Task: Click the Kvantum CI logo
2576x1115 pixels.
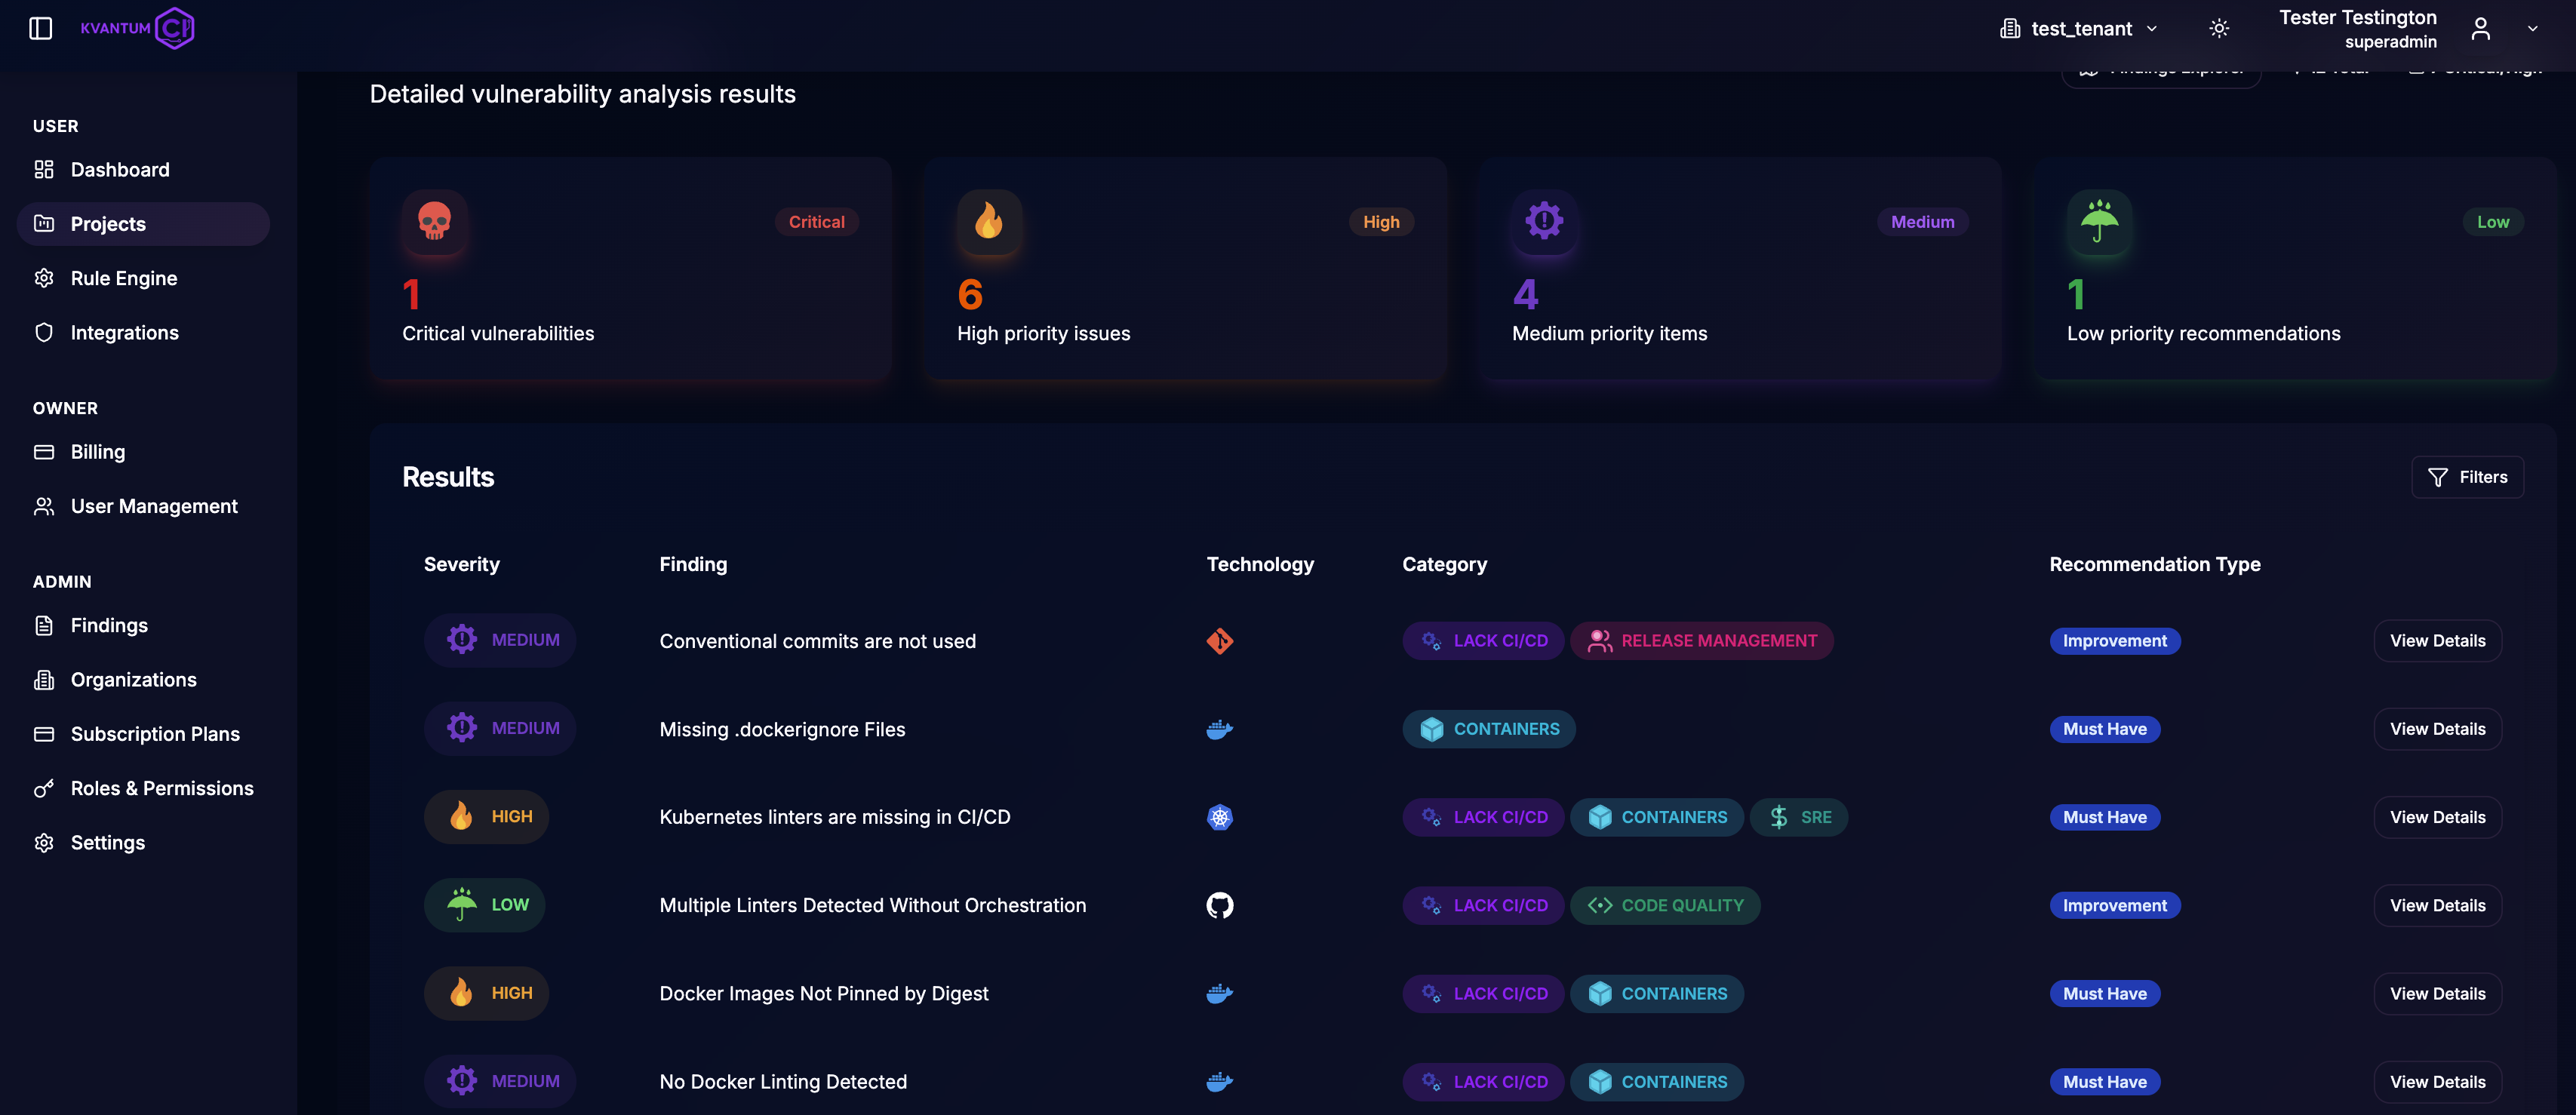Action: pyautogui.click(x=138, y=28)
